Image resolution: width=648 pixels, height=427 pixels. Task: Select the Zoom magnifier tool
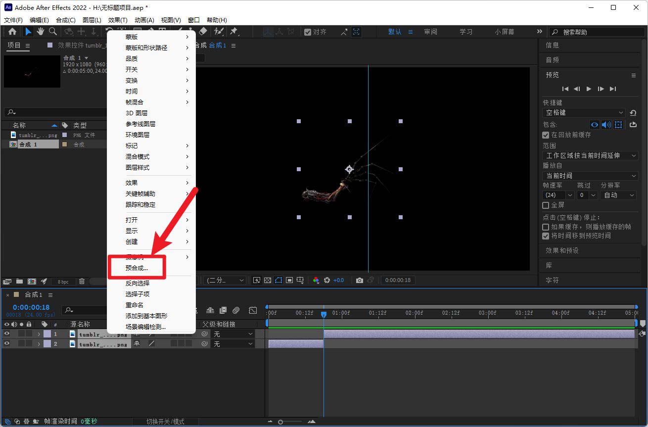(52, 32)
